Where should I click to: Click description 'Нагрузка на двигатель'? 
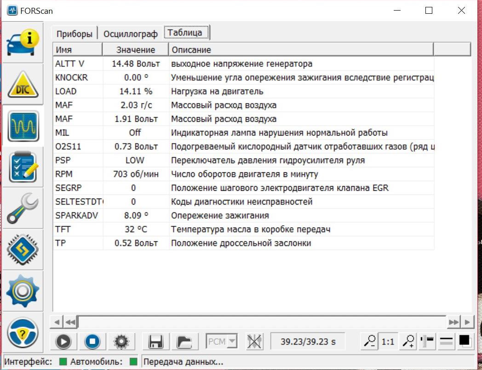click(x=217, y=91)
